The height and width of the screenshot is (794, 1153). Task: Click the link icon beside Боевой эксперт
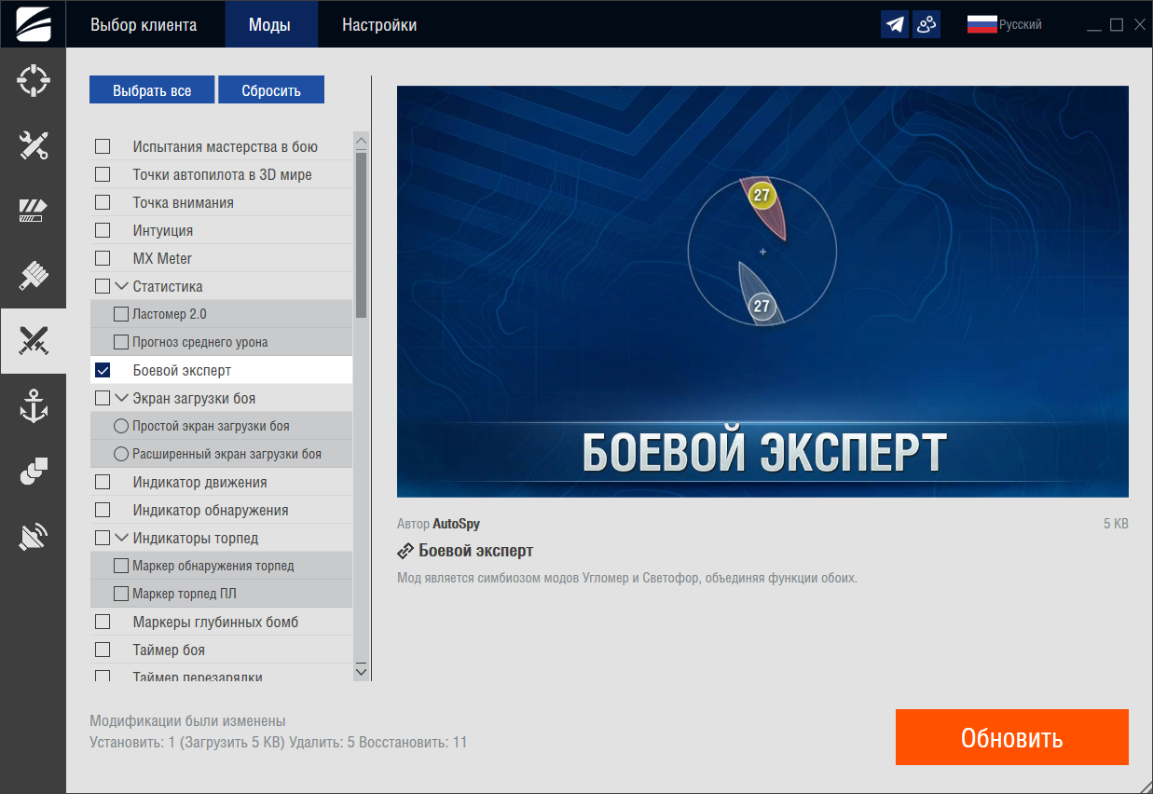click(x=405, y=551)
